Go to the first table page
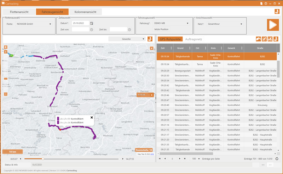Screen dimensions: 283x174 tap(160, 159)
